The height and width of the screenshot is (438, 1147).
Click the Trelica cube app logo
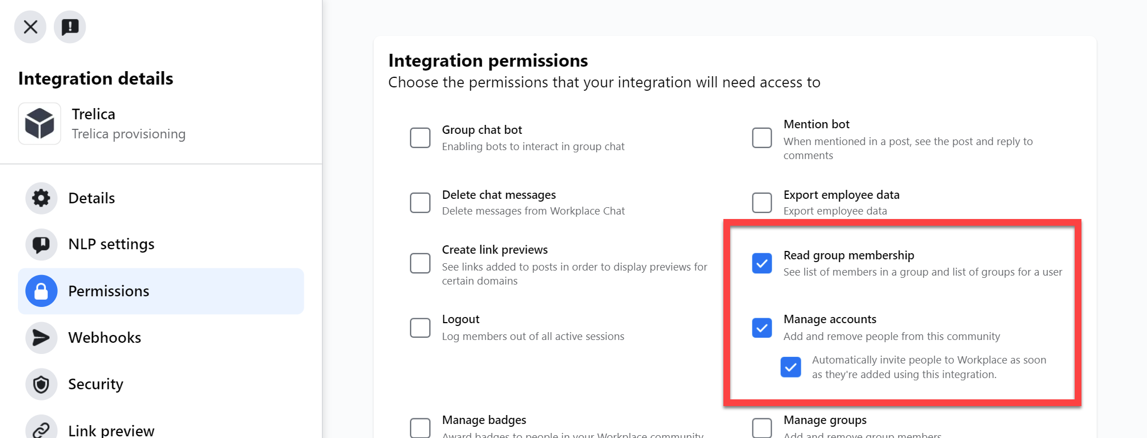coord(40,124)
